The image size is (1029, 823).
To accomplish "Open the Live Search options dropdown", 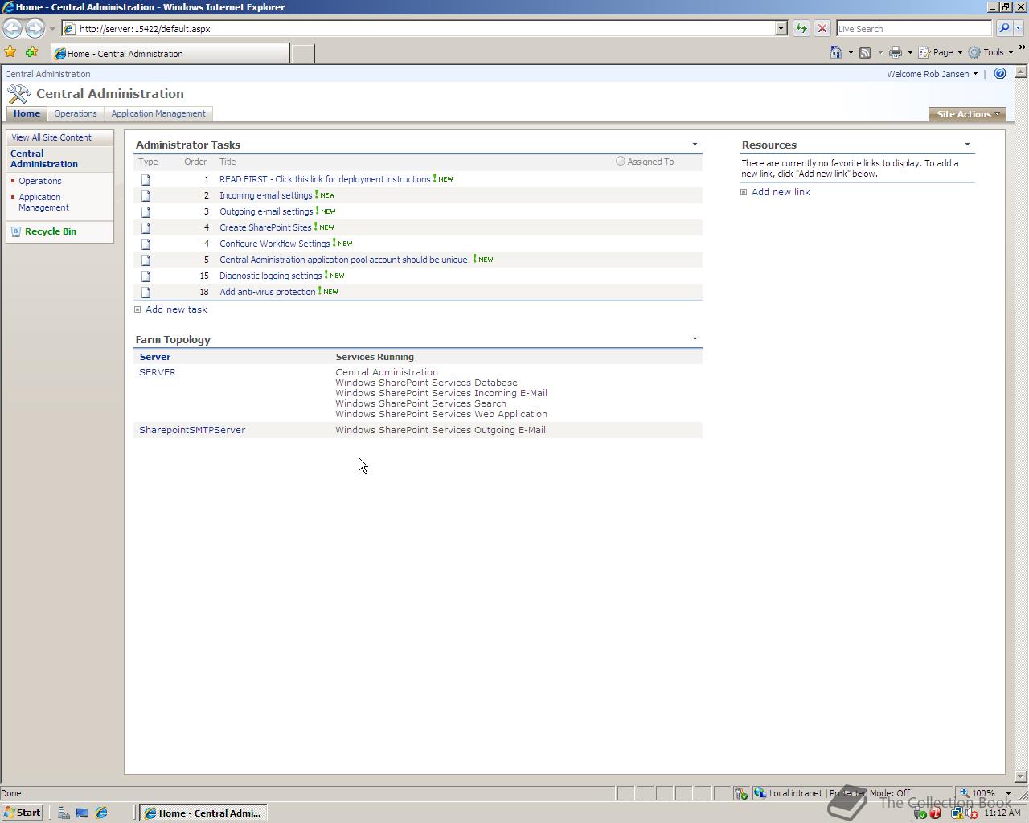I will pyautogui.click(x=1019, y=28).
